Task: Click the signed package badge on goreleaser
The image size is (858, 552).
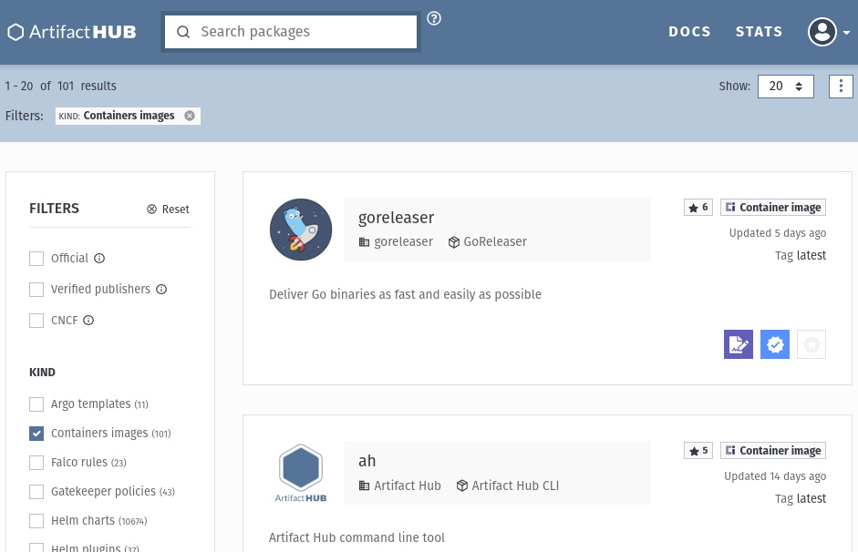Action: pyautogui.click(x=739, y=344)
